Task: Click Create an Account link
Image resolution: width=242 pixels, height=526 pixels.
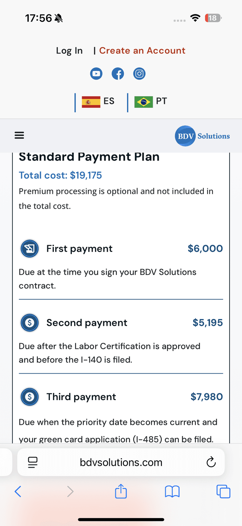Action: 142,50
